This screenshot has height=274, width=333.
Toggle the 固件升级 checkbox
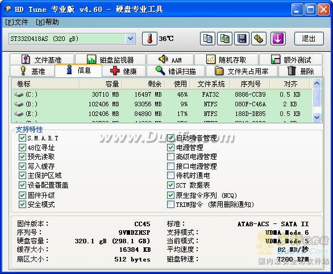(x=22, y=195)
